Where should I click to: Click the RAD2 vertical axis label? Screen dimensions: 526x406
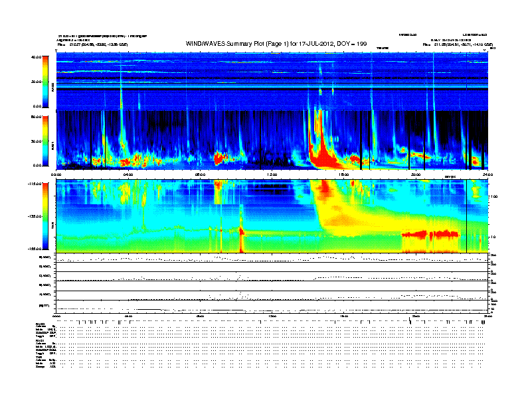click(53, 87)
